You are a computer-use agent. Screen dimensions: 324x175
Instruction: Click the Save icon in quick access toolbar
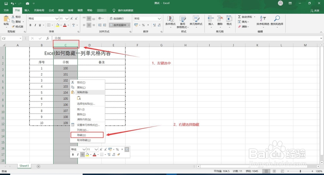tap(6, 3)
